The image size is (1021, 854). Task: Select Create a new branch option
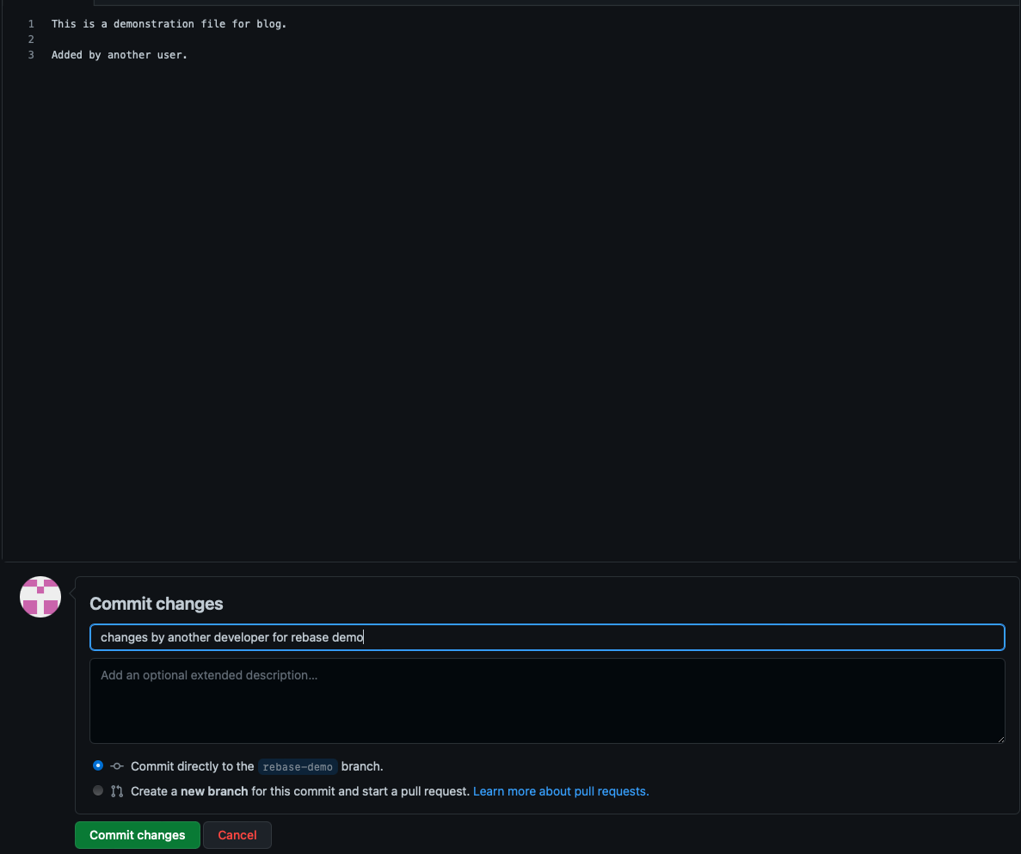[x=98, y=791]
